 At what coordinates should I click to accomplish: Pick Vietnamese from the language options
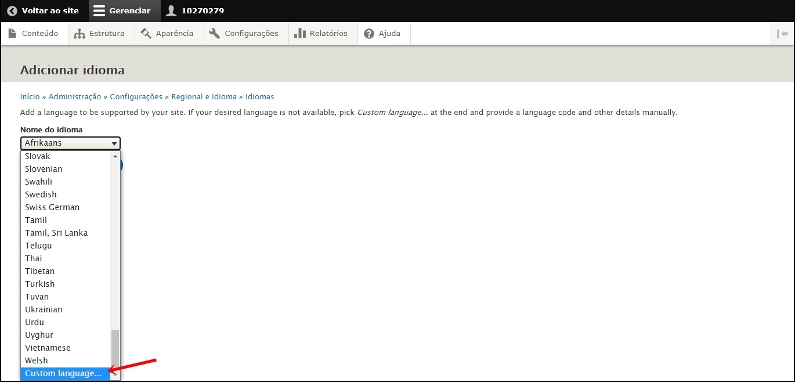pyautogui.click(x=48, y=348)
